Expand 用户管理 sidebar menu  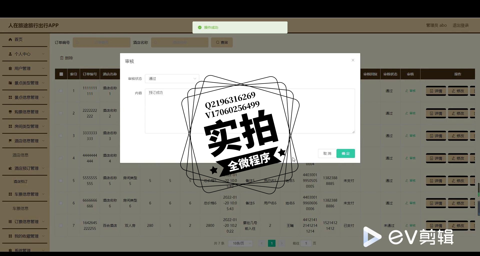[x=24, y=68]
